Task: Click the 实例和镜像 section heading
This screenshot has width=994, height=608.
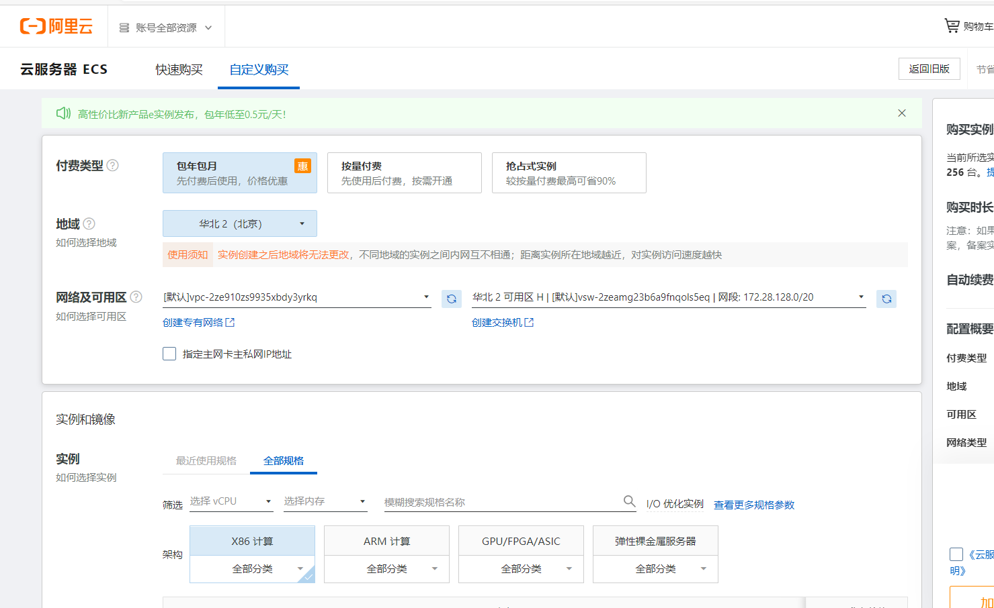Action: (85, 419)
